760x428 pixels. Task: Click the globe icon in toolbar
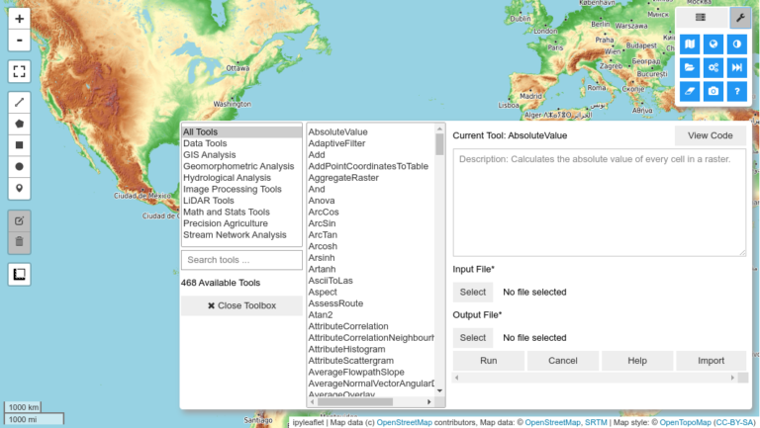pyautogui.click(x=712, y=44)
